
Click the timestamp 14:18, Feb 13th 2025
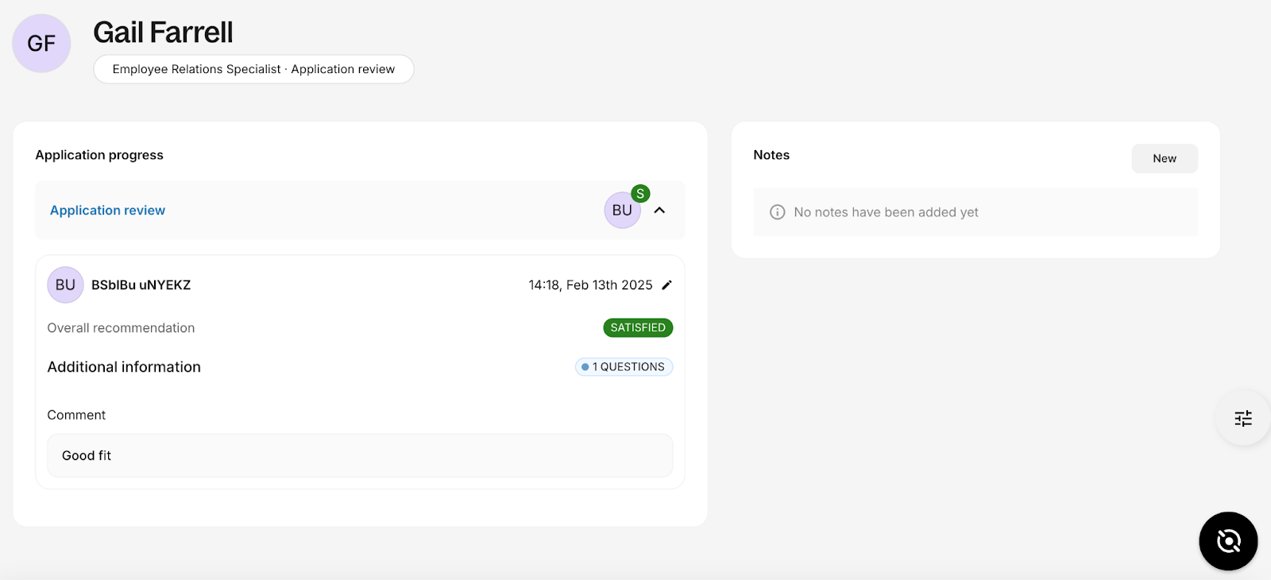(590, 285)
